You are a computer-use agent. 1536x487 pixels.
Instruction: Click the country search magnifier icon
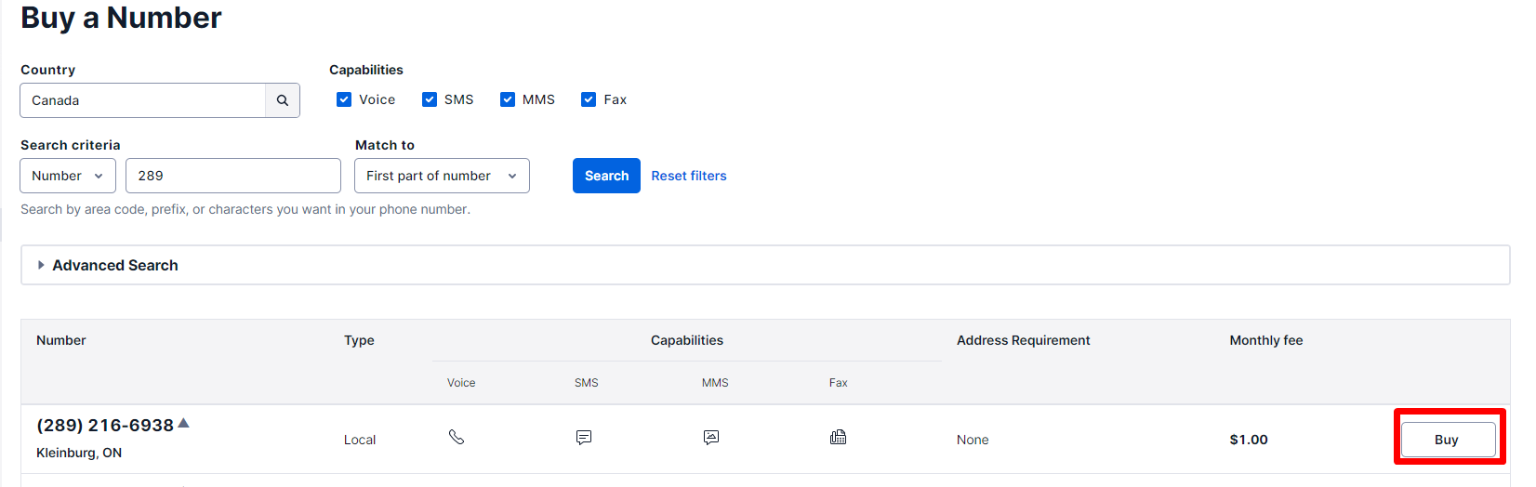(283, 100)
